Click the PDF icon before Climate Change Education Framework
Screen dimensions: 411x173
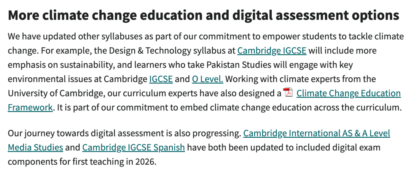tap(288, 92)
